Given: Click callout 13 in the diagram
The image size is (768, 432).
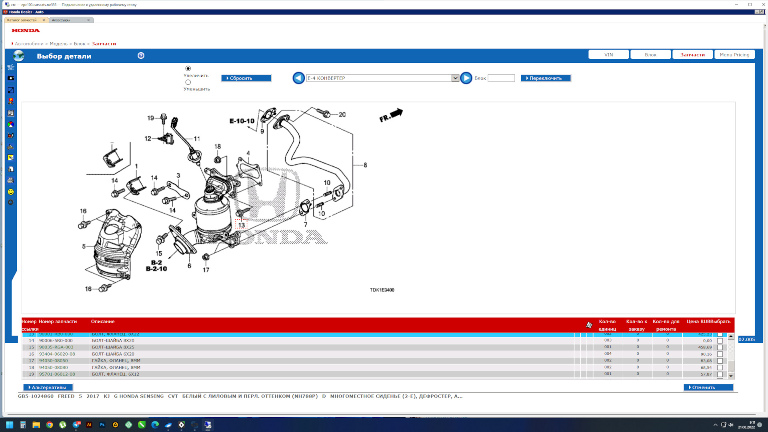Looking at the screenshot, I should (x=241, y=225).
